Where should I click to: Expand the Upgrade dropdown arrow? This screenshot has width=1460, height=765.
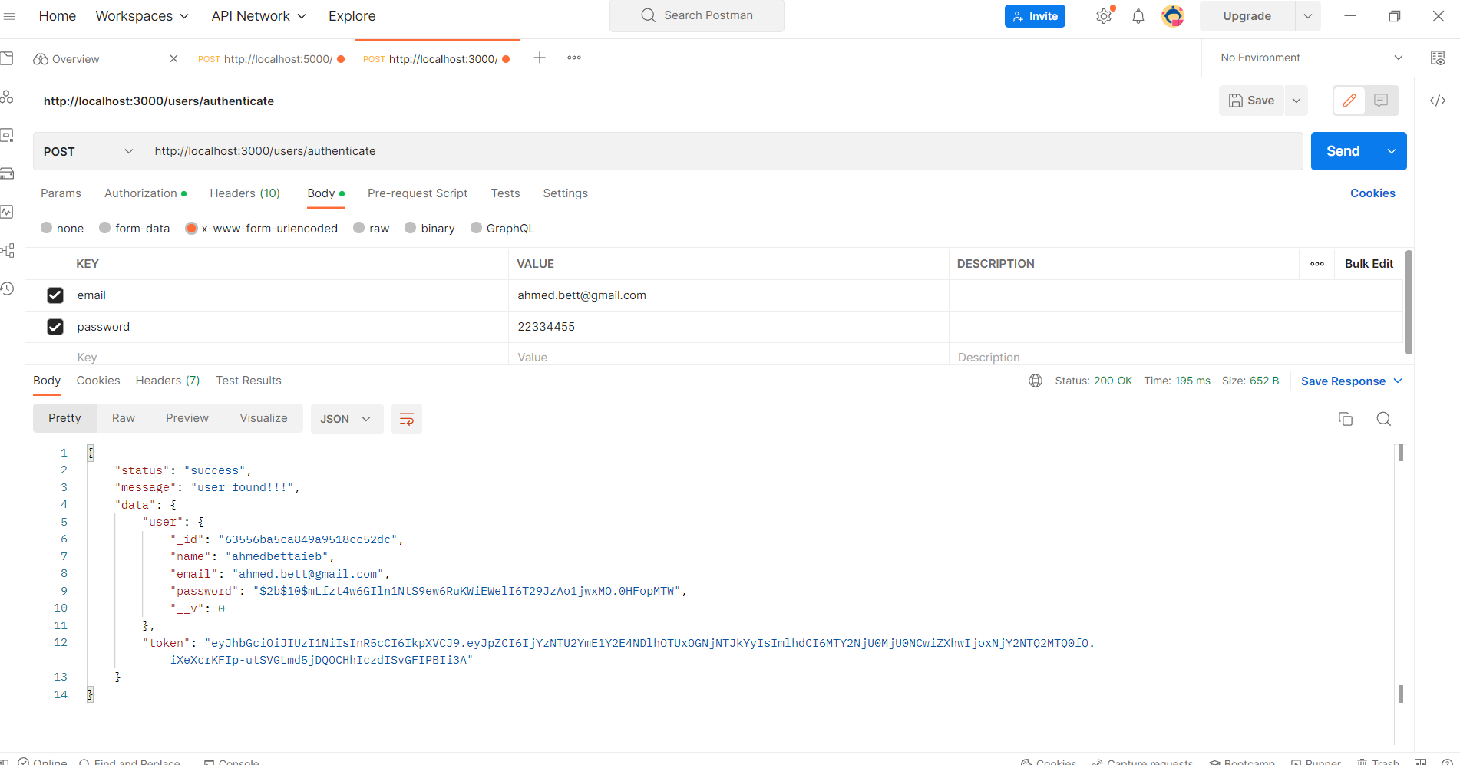click(x=1307, y=16)
